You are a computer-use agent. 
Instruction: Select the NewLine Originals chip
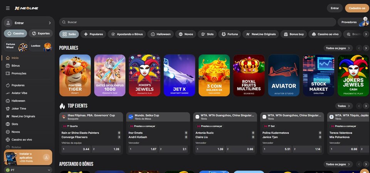click(261, 34)
